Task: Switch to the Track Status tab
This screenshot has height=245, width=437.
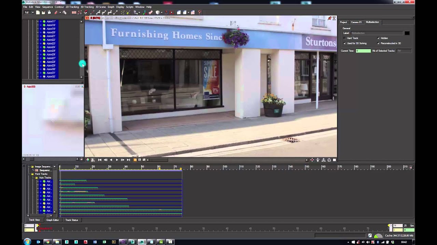Action: 72,220
